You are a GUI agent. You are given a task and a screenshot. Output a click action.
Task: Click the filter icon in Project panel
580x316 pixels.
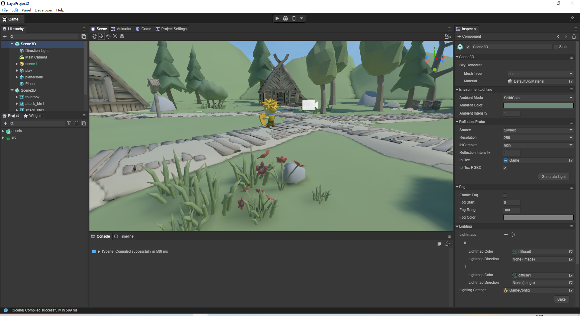pyautogui.click(x=69, y=123)
